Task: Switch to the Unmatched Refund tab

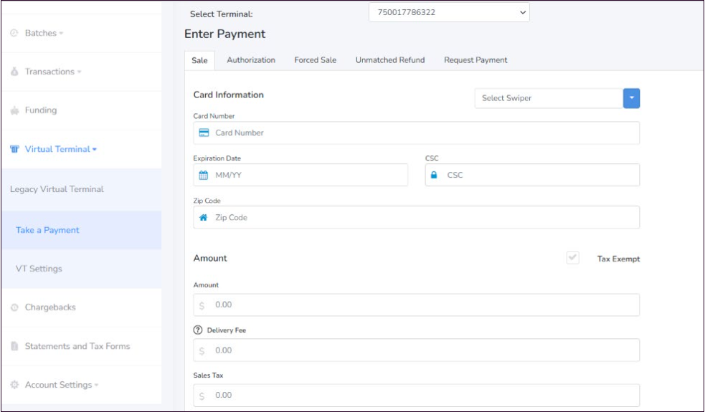Action: pyautogui.click(x=390, y=60)
